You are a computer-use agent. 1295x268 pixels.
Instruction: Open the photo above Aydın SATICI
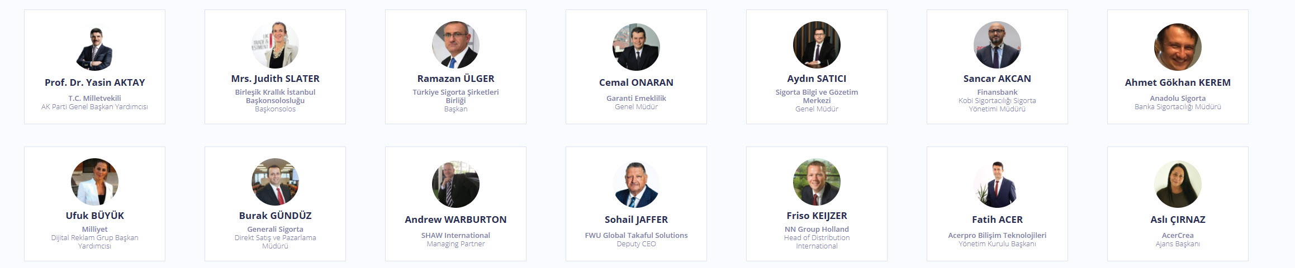(x=817, y=45)
